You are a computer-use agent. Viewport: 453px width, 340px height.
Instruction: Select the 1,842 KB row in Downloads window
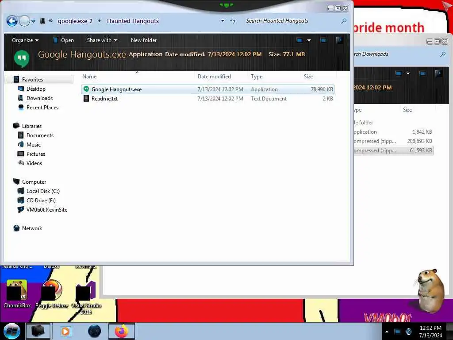(393, 132)
